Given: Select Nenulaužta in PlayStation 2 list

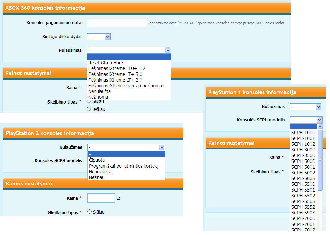Looking at the screenshot, I should [x=126, y=172].
